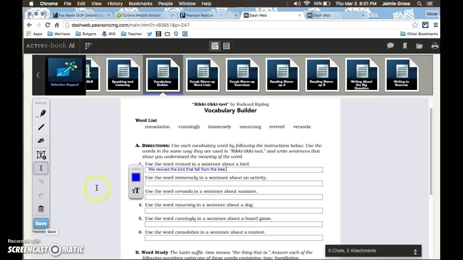Click the page vertical scrollbar
The width and height of the screenshot is (463, 260).
point(430,152)
